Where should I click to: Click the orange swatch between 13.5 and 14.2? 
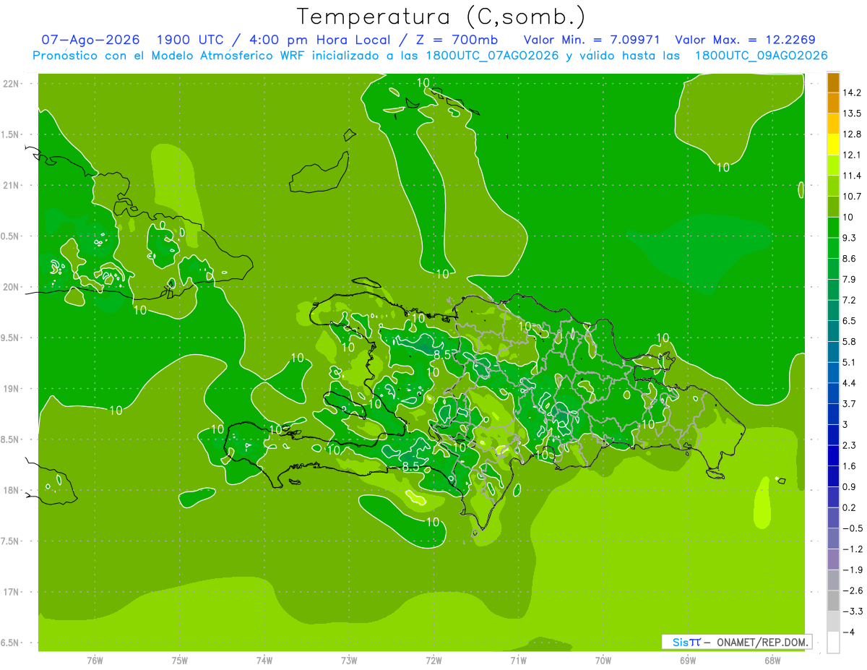click(x=833, y=103)
